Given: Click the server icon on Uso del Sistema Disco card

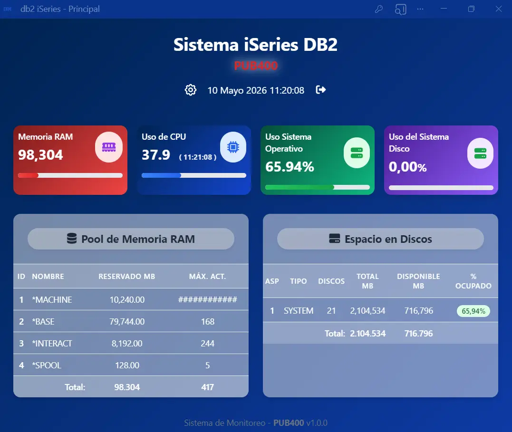Looking at the screenshot, I should tap(480, 153).
